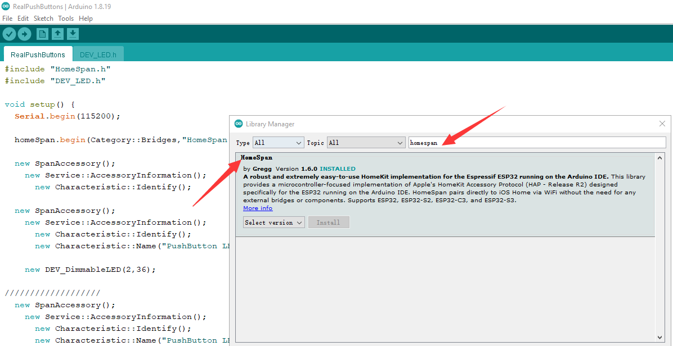673x346 pixels.
Task: Click the Open sketch up-arrow icon
Action: 57,34
